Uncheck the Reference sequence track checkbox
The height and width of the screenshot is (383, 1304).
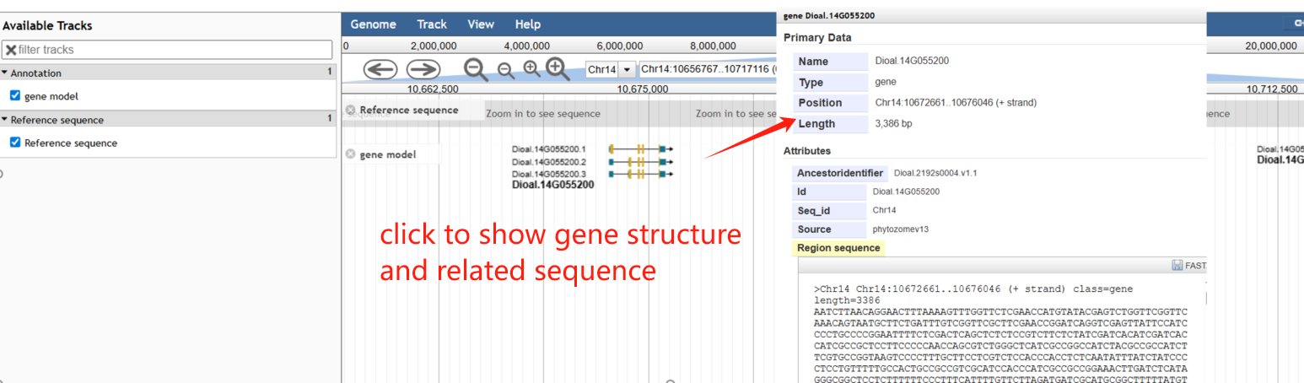tap(15, 143)
